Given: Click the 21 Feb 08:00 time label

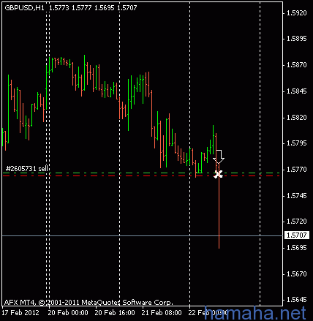Looking at the screenshot, I should (x=162, y=313).
